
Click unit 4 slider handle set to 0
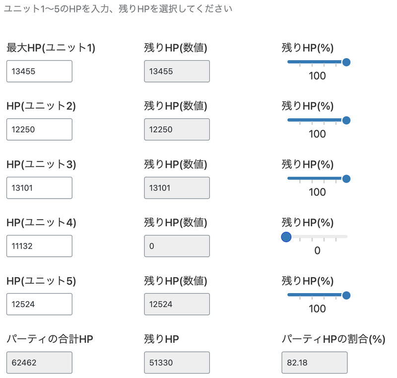click(x=286, y=237)
